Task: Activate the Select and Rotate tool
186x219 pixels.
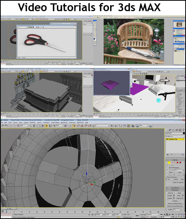Action: (x=50, y=126)
